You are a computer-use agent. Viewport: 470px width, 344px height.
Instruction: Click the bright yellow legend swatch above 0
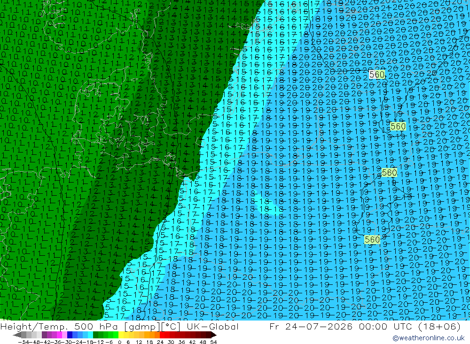click(x=121, y=335)
